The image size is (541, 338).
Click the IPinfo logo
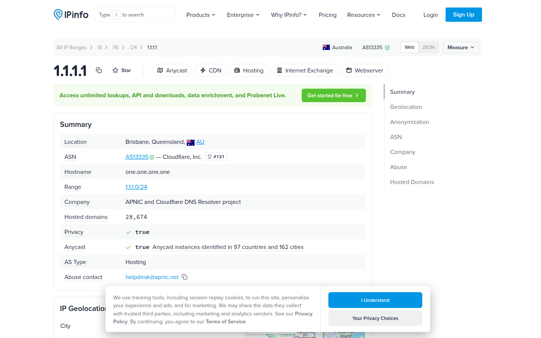tap(71, 15)
